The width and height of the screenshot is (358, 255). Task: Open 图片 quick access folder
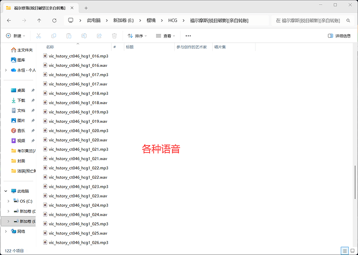click(18, 120)
